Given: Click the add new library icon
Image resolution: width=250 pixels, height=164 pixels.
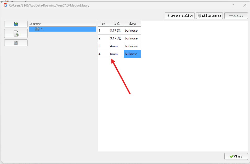Looking at the screenshot, I should click(16, 33).
